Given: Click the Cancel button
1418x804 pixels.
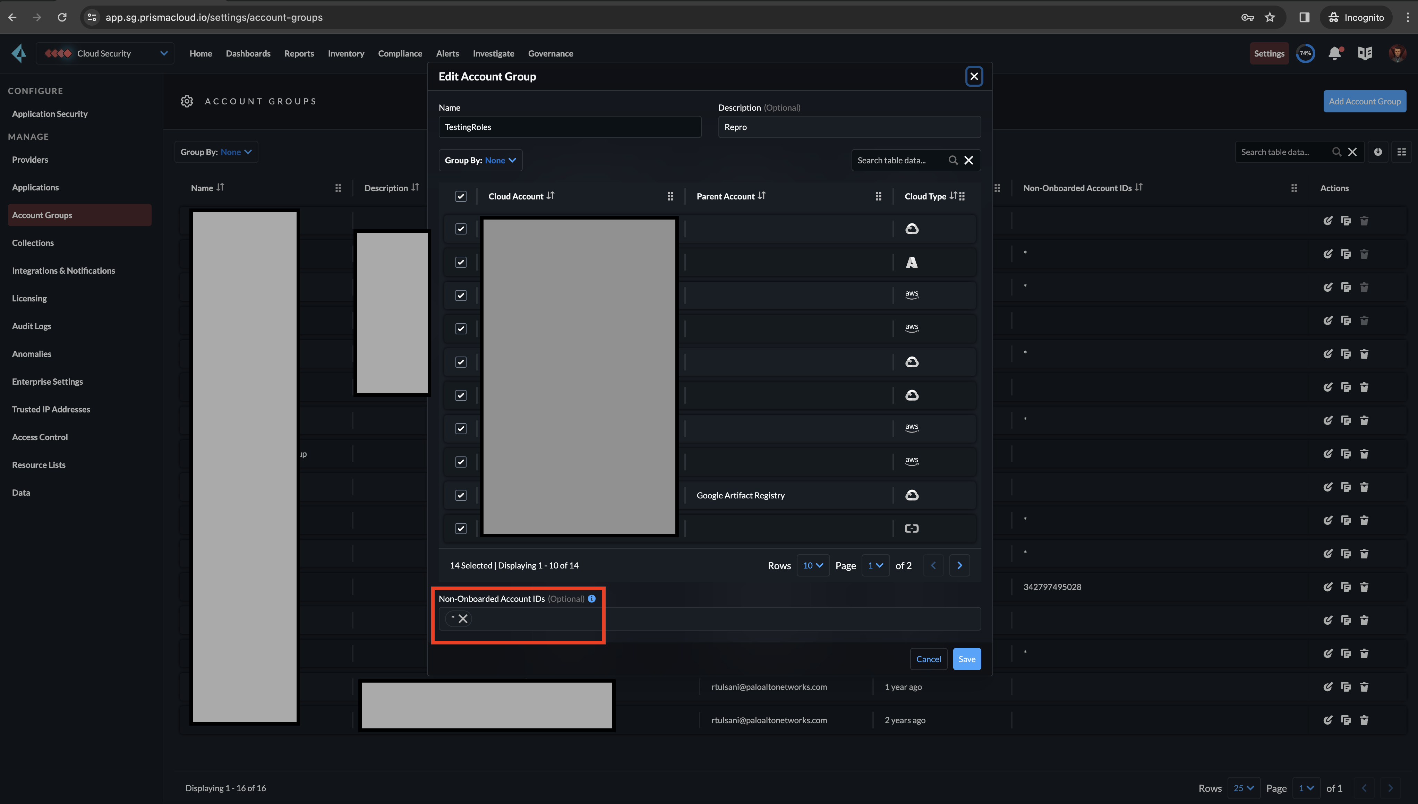Looking at the screenshot, I should pyautogui.click(x=928, y=659).
